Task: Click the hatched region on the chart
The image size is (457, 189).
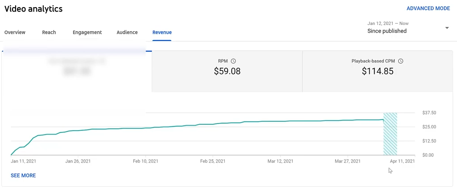Action: click(390, 134)
